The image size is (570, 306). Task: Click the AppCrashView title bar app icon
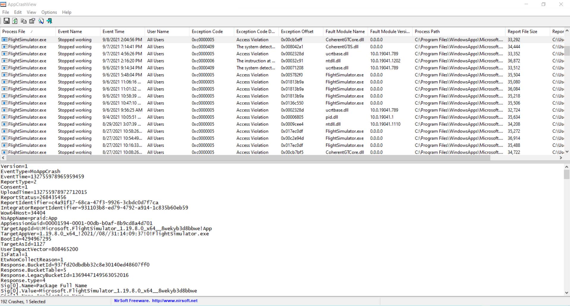3,4
